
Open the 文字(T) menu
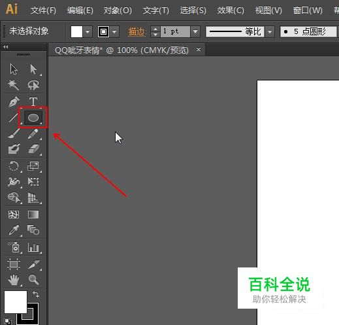pos(156,10)
